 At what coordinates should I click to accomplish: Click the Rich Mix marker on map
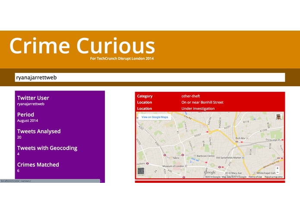[x=247, y=138]
